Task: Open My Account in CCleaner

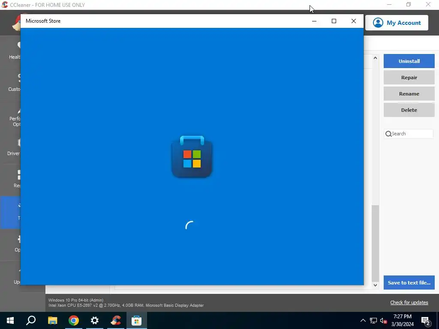Action: coord(397,23)
